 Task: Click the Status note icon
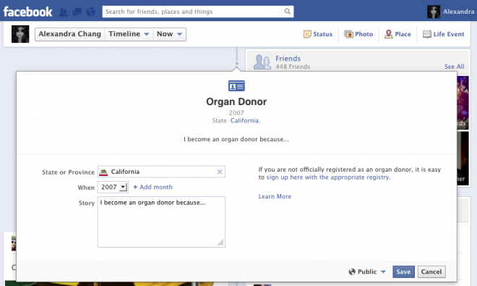pos(307,34)
